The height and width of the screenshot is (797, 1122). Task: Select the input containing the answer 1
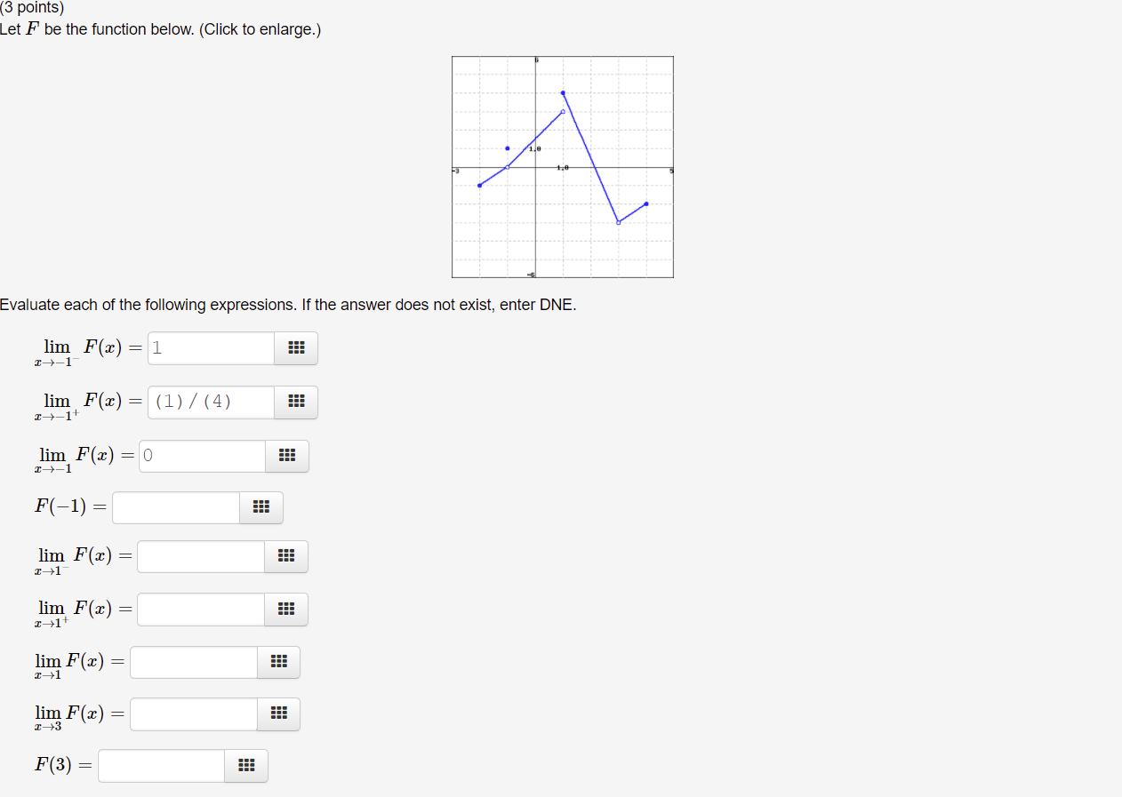(x=211, y=347)
